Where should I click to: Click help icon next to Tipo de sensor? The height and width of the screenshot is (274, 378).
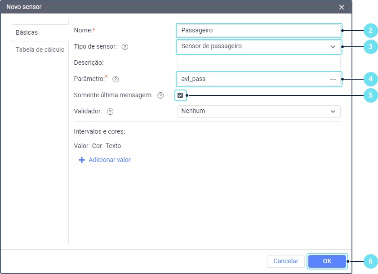(125, 46)
